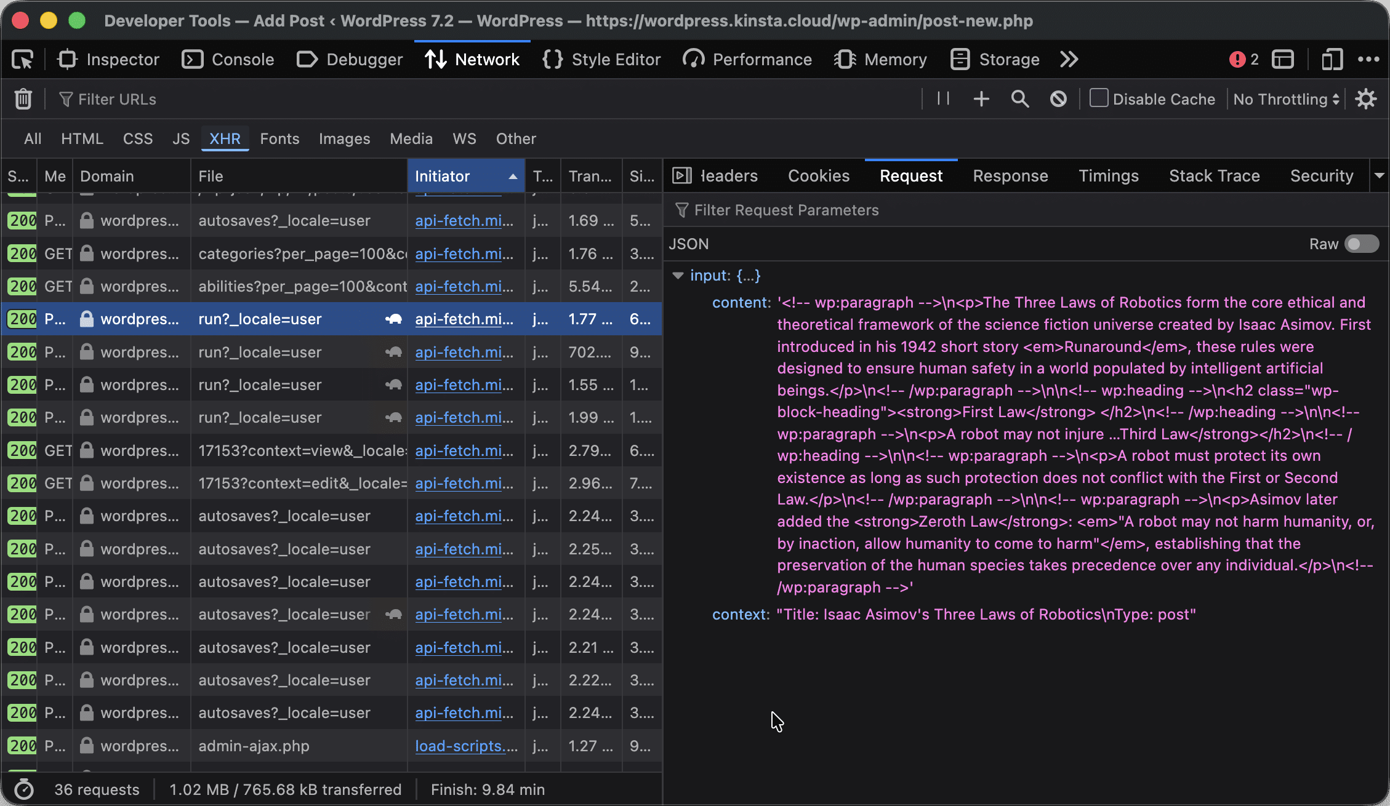Select the 17153?context=edit request row

[x=331, y=484]
